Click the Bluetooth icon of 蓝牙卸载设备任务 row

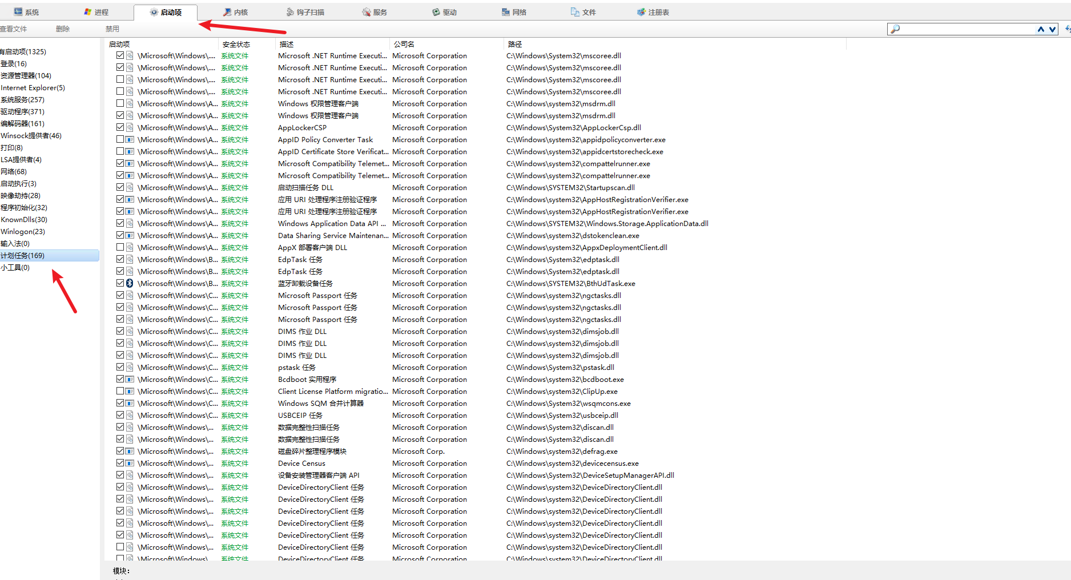click(x=130, y=283)
